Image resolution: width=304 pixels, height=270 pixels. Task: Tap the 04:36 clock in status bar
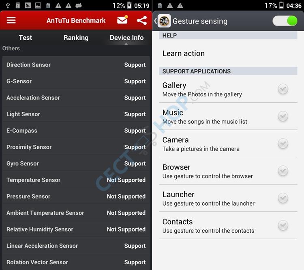(294, 6)
